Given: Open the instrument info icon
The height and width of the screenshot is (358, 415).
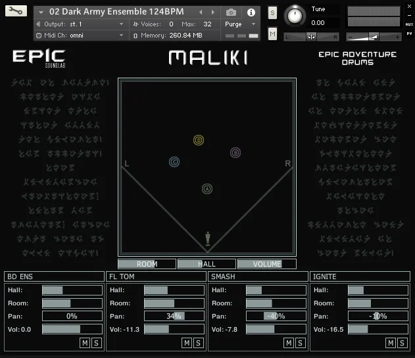Looking at the screenshot, I should pyautogui.click(x=251, y=13).
